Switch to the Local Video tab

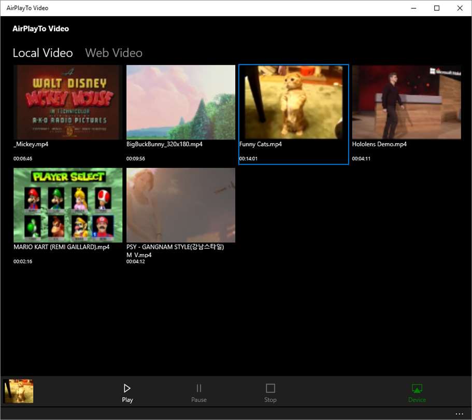pyautogui.click(x=43, y=53)
